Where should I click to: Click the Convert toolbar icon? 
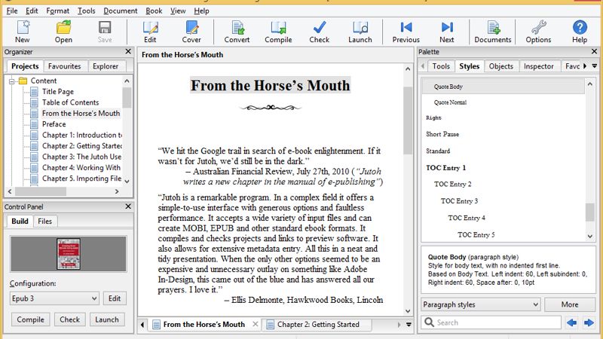237,31
